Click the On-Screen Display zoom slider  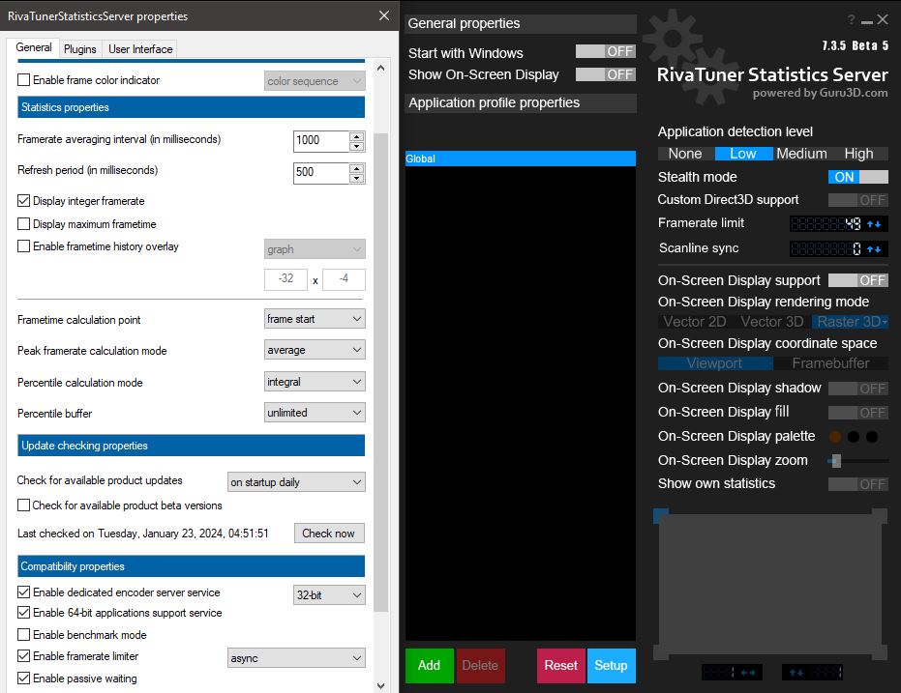857,461
